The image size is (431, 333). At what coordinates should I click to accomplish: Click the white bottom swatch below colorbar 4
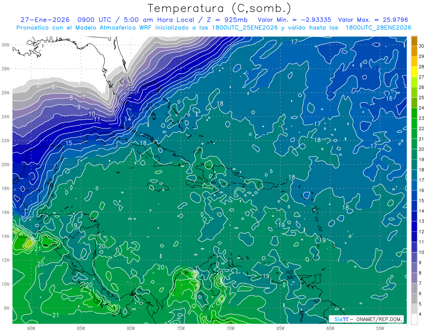click(414, 319)
